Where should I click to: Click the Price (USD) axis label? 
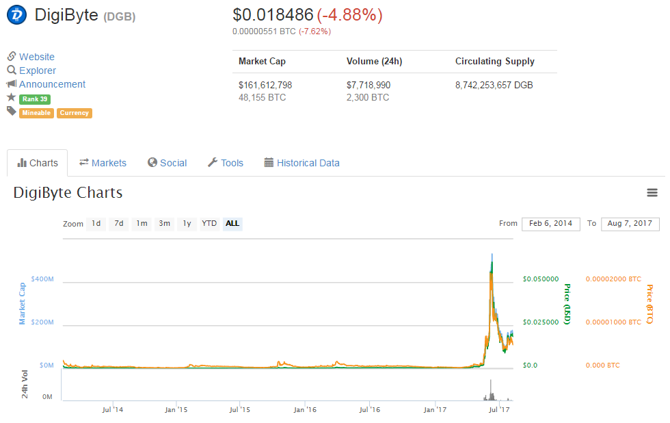[x=567, y=304]
